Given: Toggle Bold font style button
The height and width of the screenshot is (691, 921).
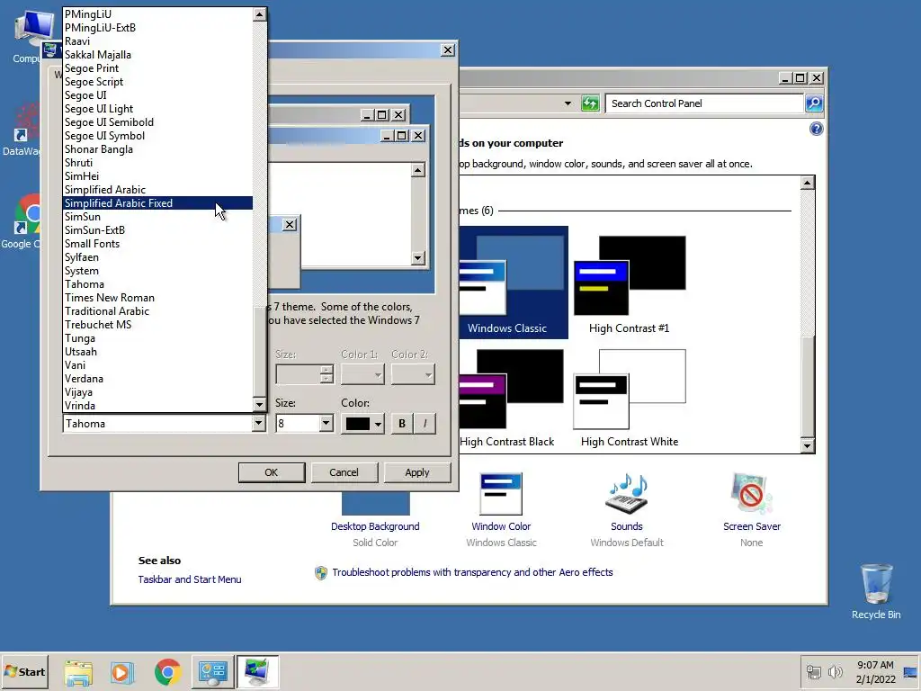Looking at the screenshot, I should click(x=402, y=424).
